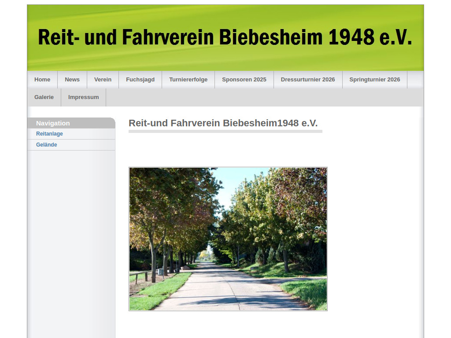Screen dimensions: 451x338
Task: Click the divider bar under the heading
Action: 225,131
